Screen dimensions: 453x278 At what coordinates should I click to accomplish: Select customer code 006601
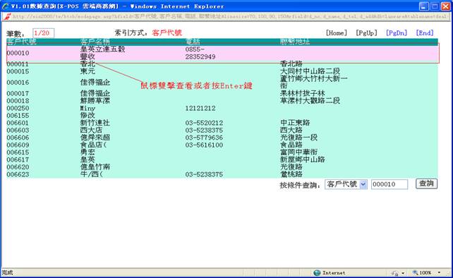pos(18,123)
